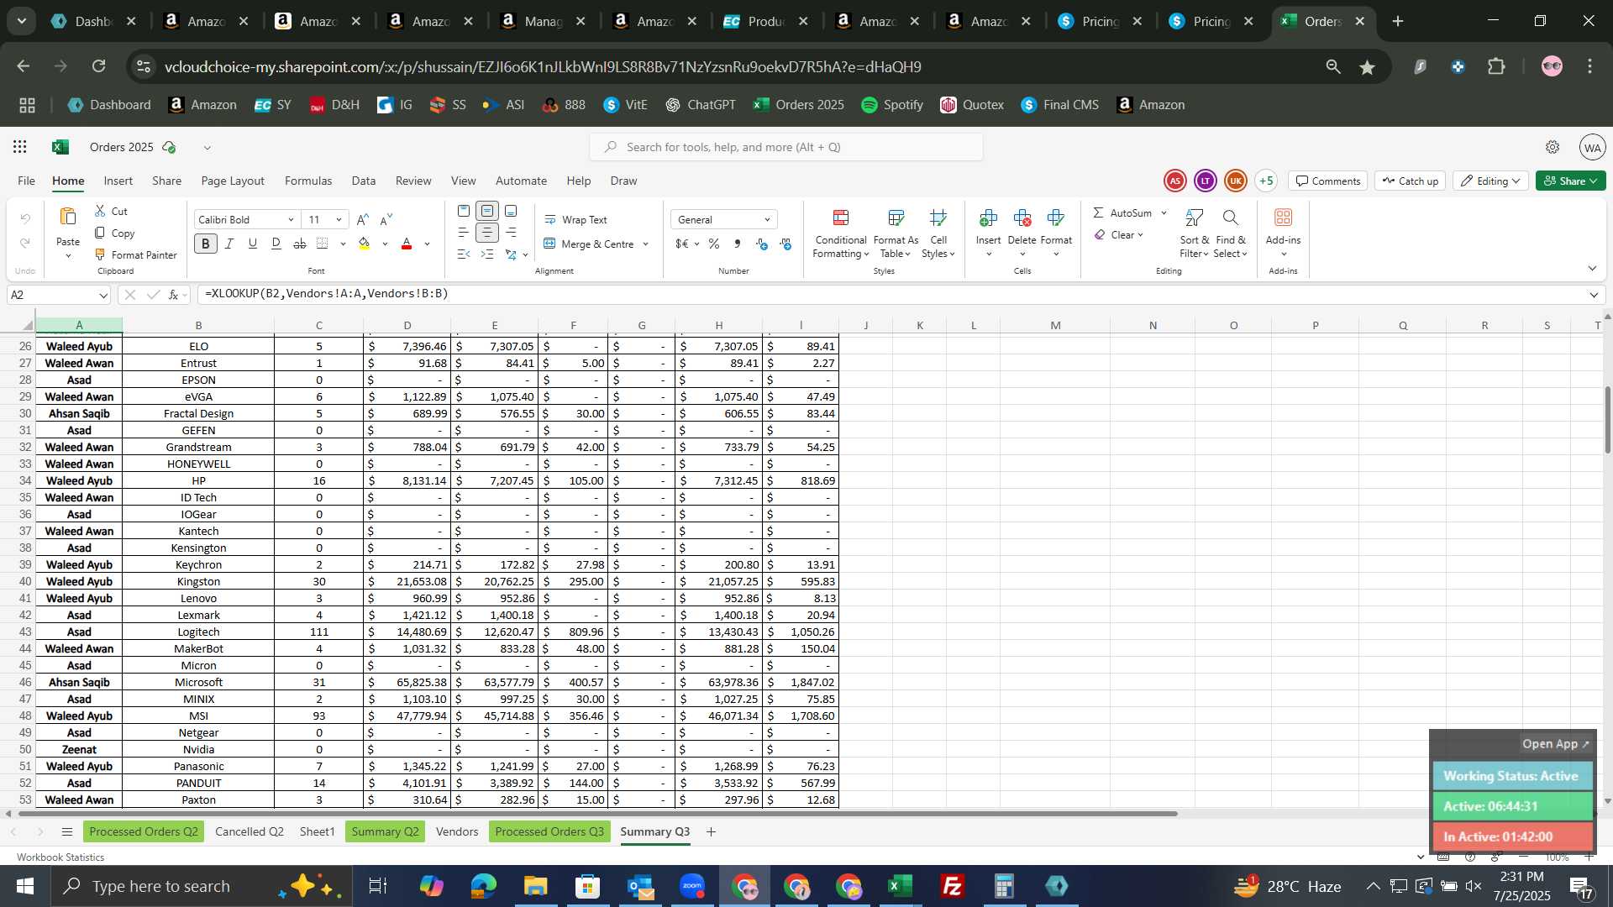Click the Borders icon

tap(323, 244)
